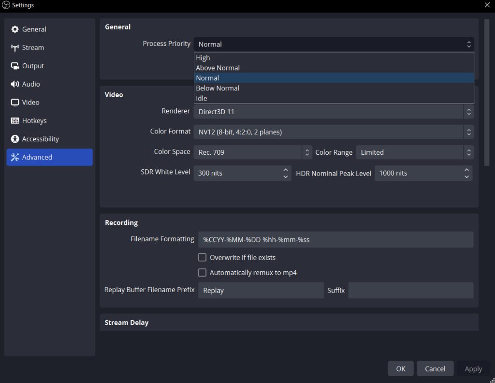Click the OK button
495x383 pixels.
point(401,369)
